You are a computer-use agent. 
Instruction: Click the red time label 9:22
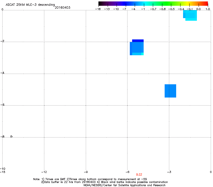[139, 175]
